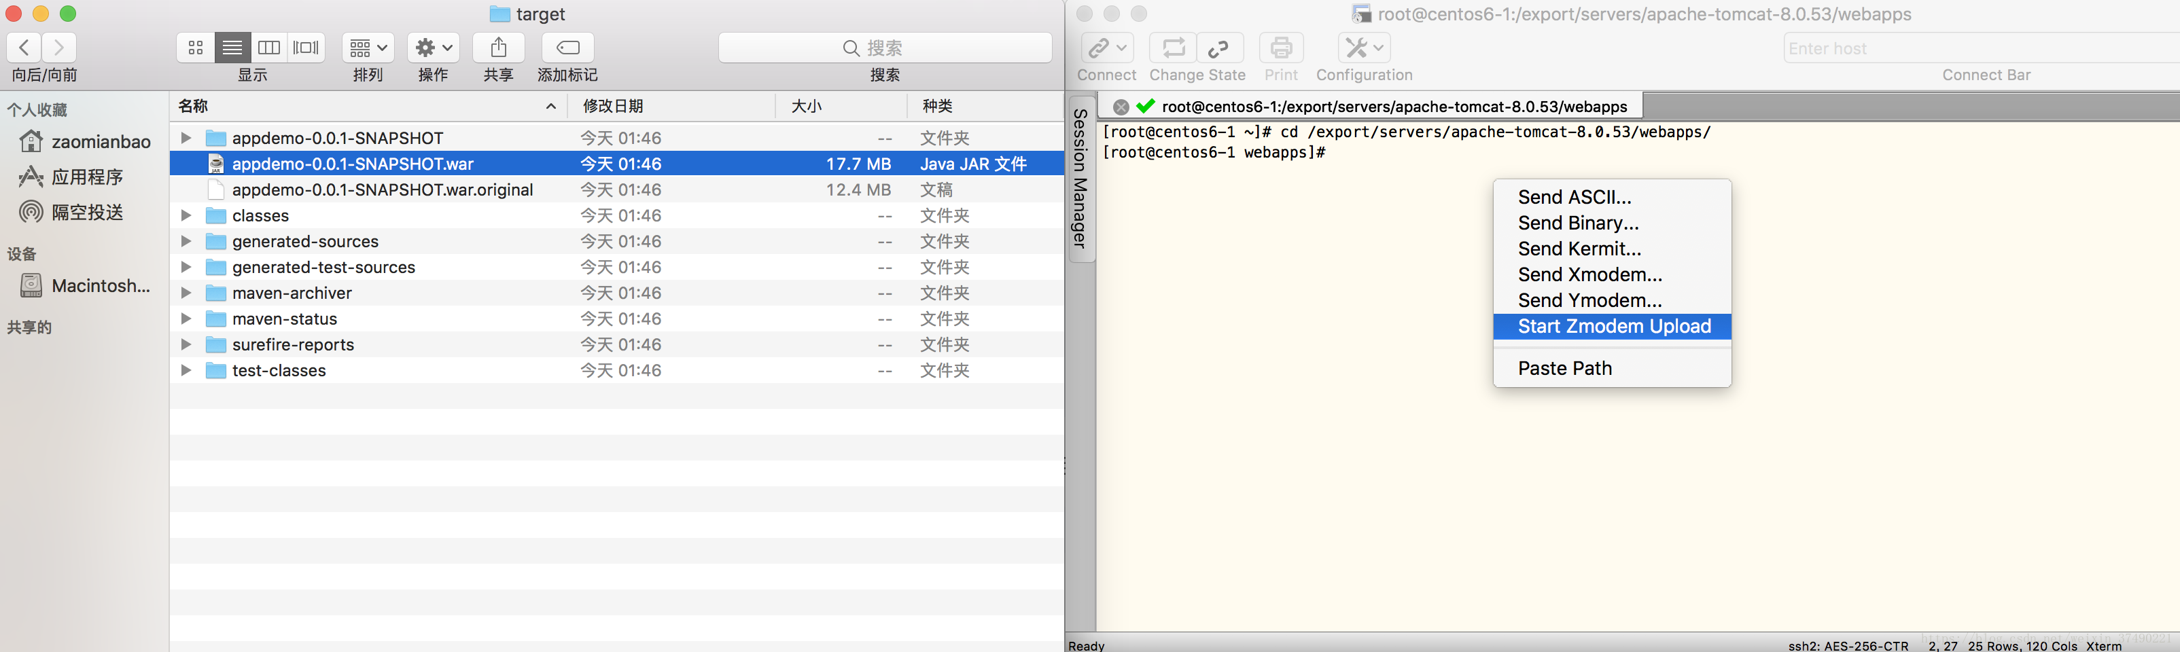Image resolution: width=2180 pixels, height=652 pixels.
Task: Expand the classes folder
Action: click(x=186, y=216)
